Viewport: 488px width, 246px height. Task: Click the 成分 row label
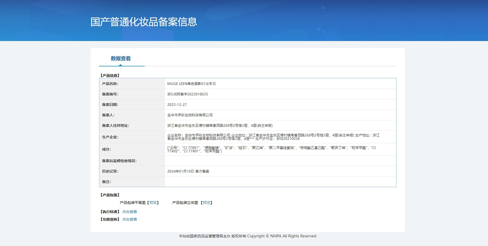106,149
